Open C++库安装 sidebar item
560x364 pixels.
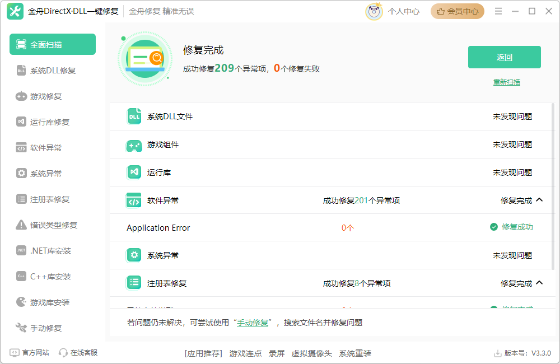click(50, 277)
